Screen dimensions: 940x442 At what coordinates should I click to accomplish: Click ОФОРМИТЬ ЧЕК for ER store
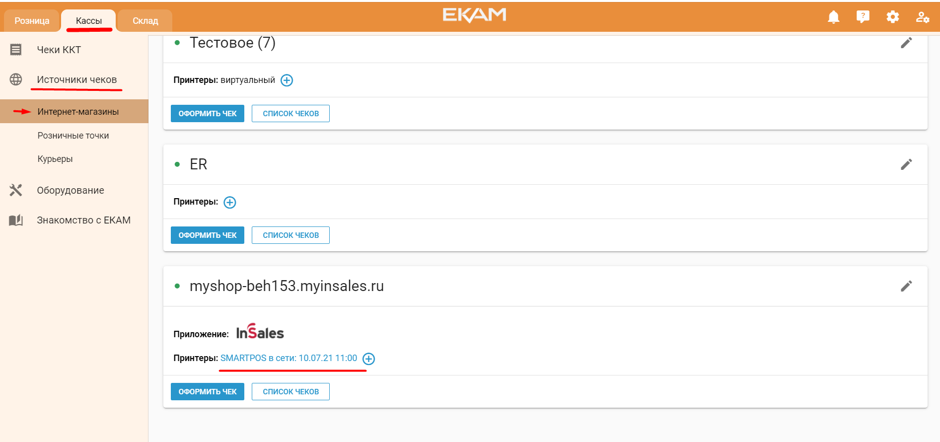(208, 235)
